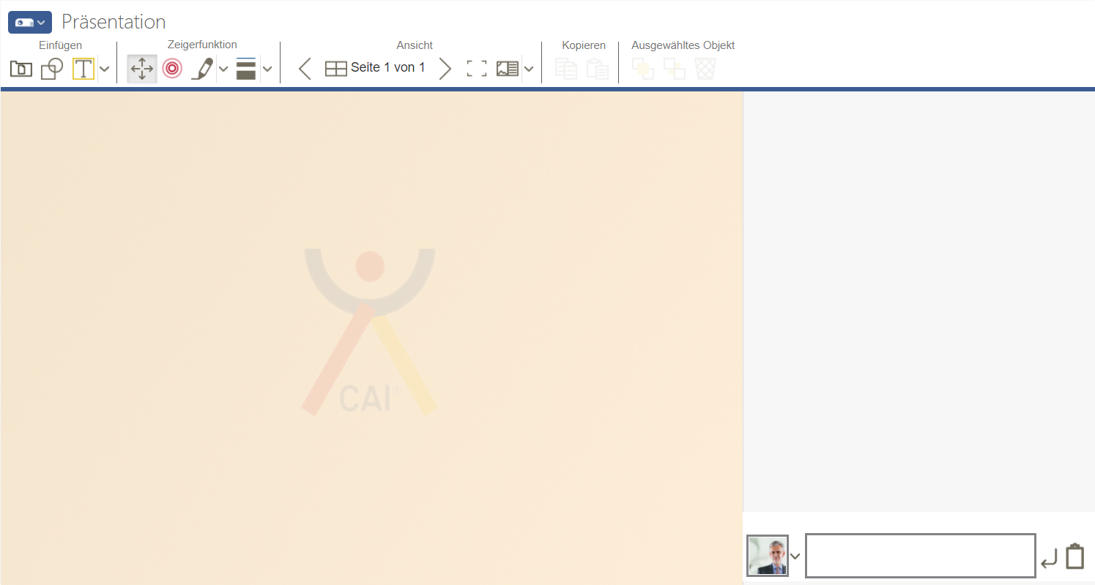Insert a shape with shapes icon
Image resolution: width=1095 pixels, height=585 pixels.
point(52,69)
